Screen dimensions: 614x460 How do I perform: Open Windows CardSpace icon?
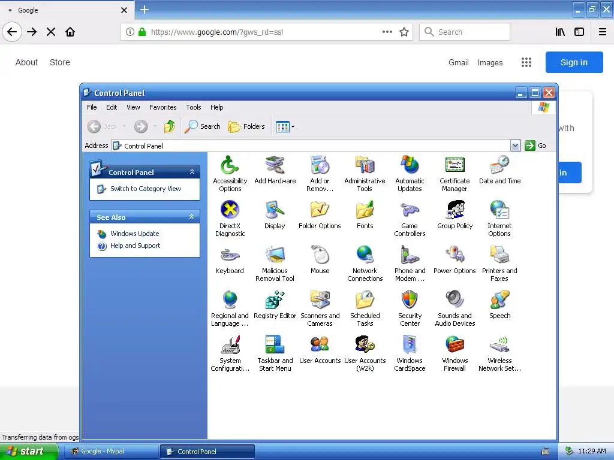coord(410,353)
